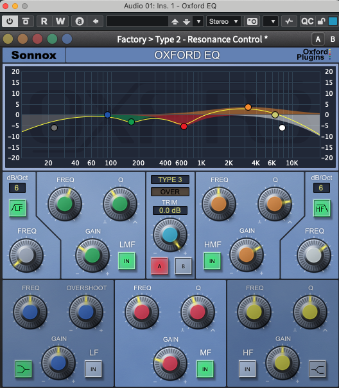Click the green LMF Q knob
This screenshot has width=339, height=388.
click(120, 204)
